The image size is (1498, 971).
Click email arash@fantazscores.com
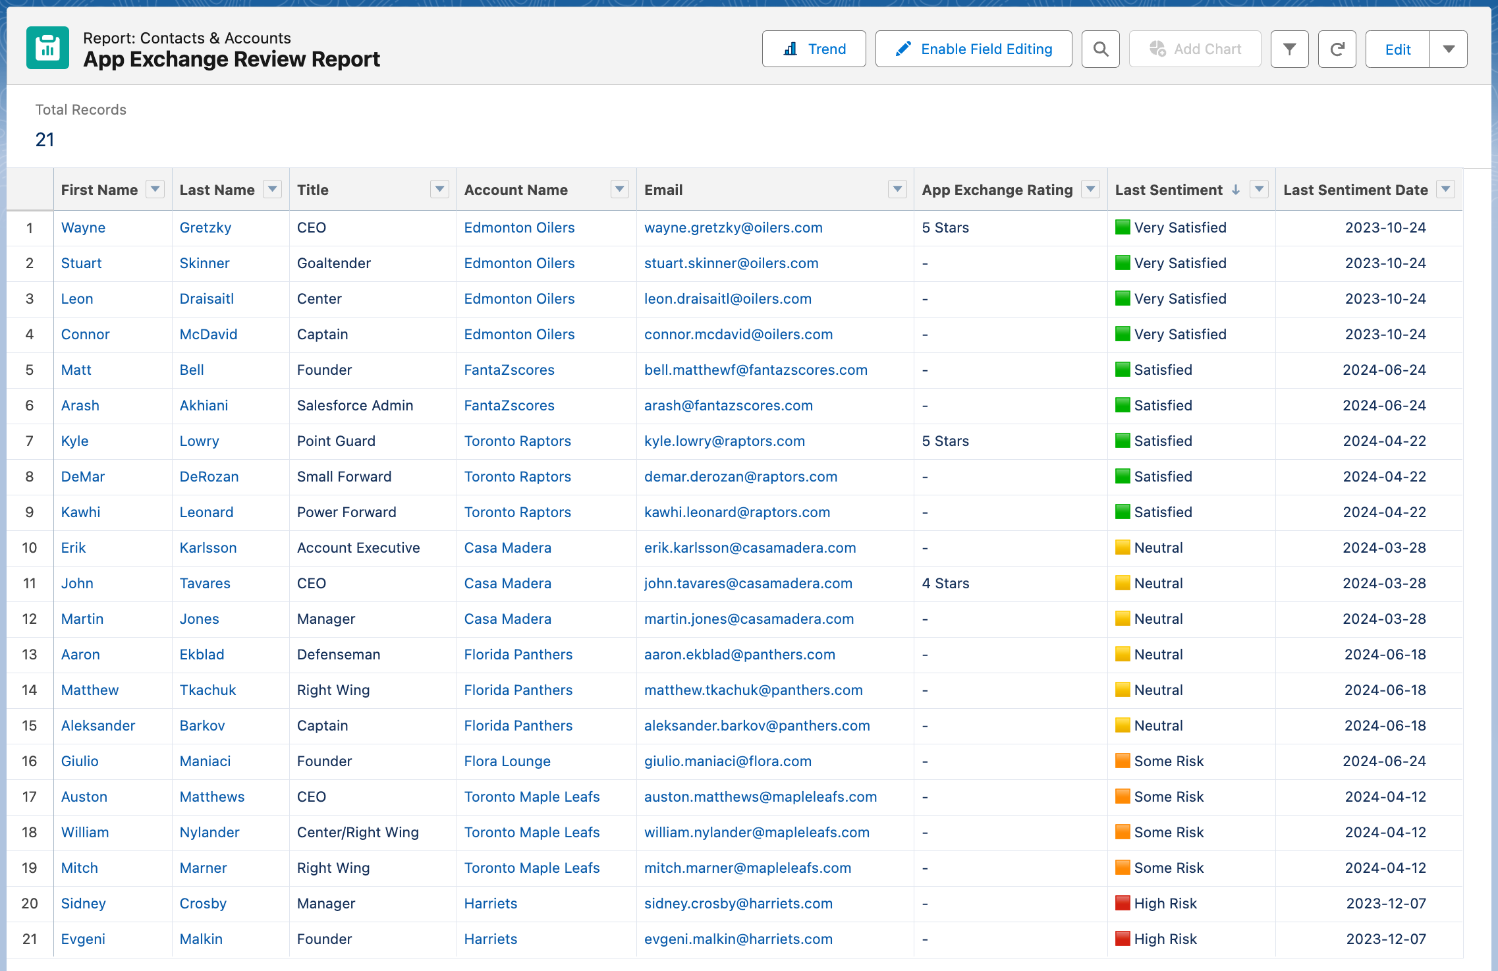[729, 405]
